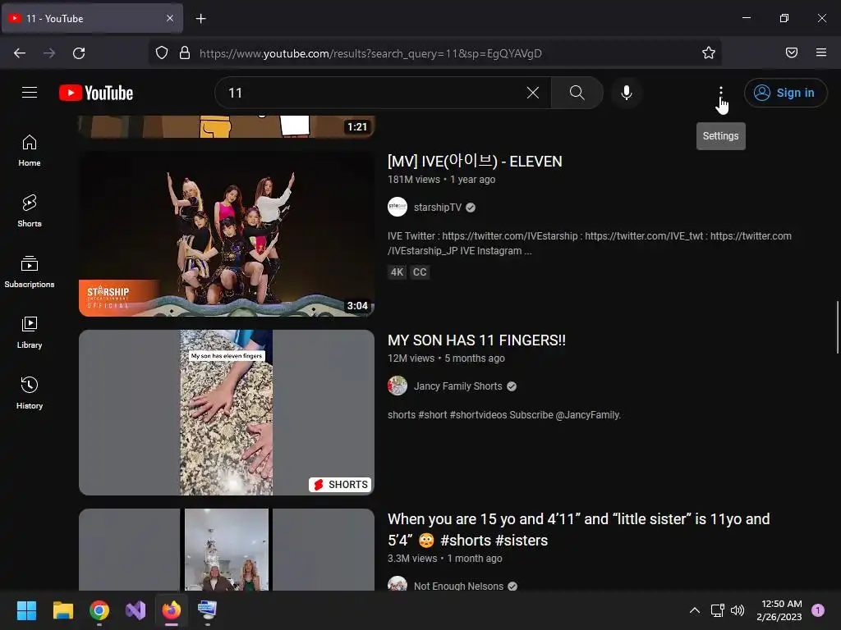Click the CC badge

click(x=420, y=272)
